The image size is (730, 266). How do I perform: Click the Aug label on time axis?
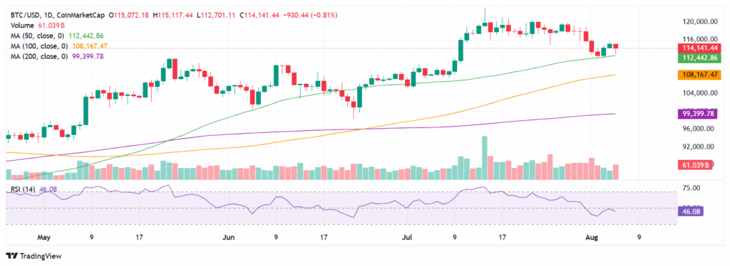point(592,238)
